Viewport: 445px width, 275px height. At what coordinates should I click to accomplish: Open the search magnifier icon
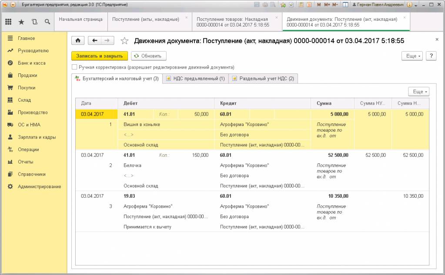[47, 22]
